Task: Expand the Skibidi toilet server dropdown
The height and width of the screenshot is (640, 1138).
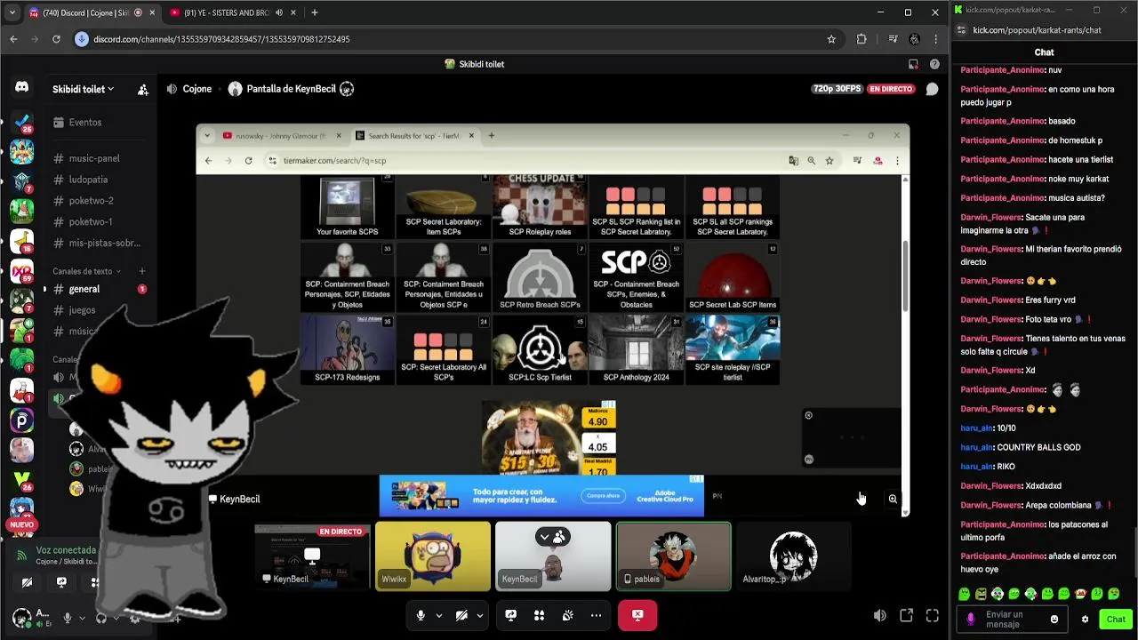Action: tap(84, 89)
